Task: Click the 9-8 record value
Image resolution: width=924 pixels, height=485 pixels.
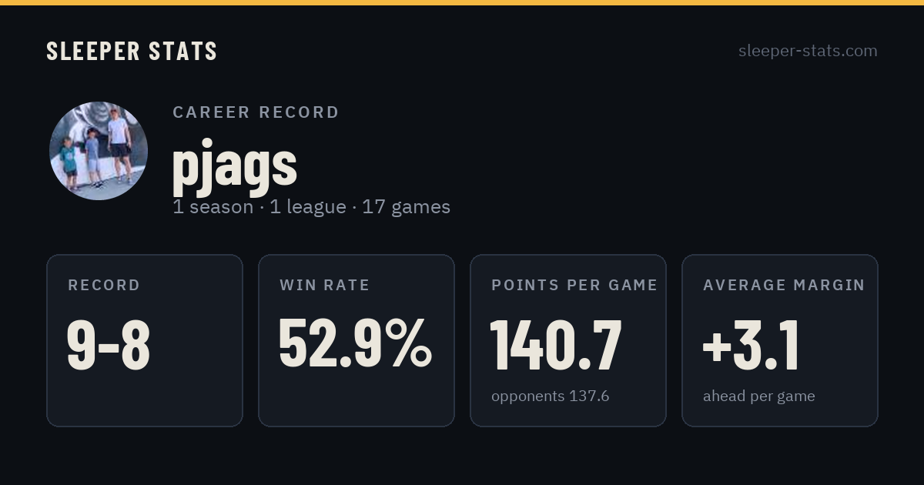Action: tap(109, 344)
